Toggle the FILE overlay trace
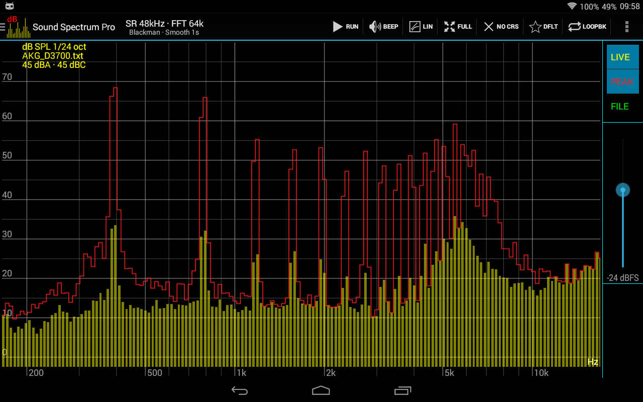Screen dimensions: 643x402 (x=620, y=107)
